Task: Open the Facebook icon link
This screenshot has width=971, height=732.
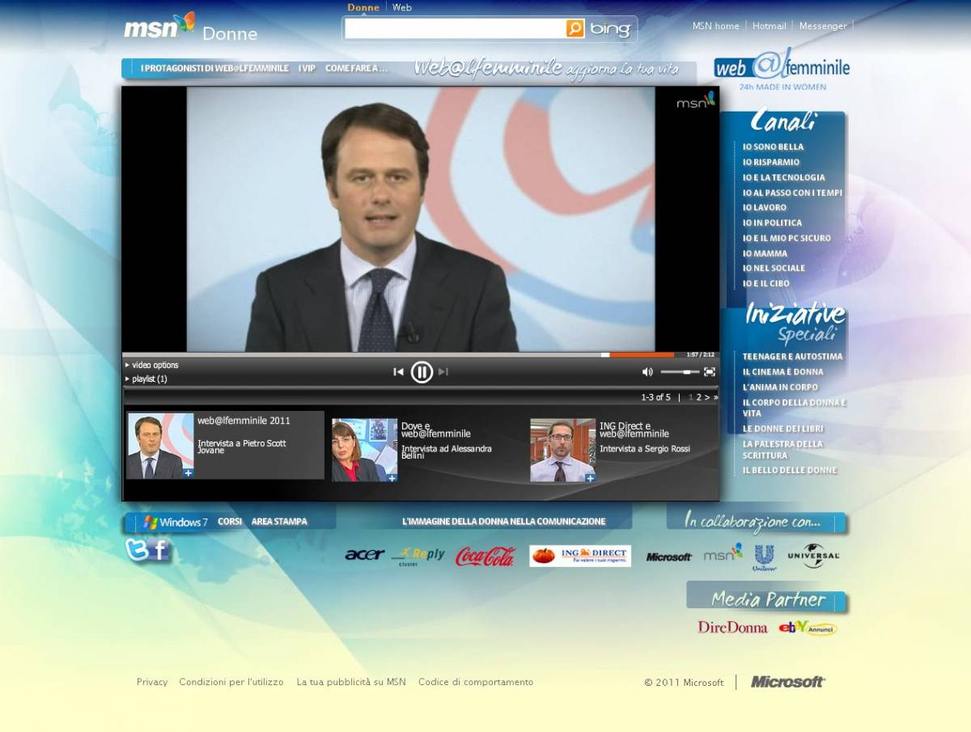Action: point(160,551)
